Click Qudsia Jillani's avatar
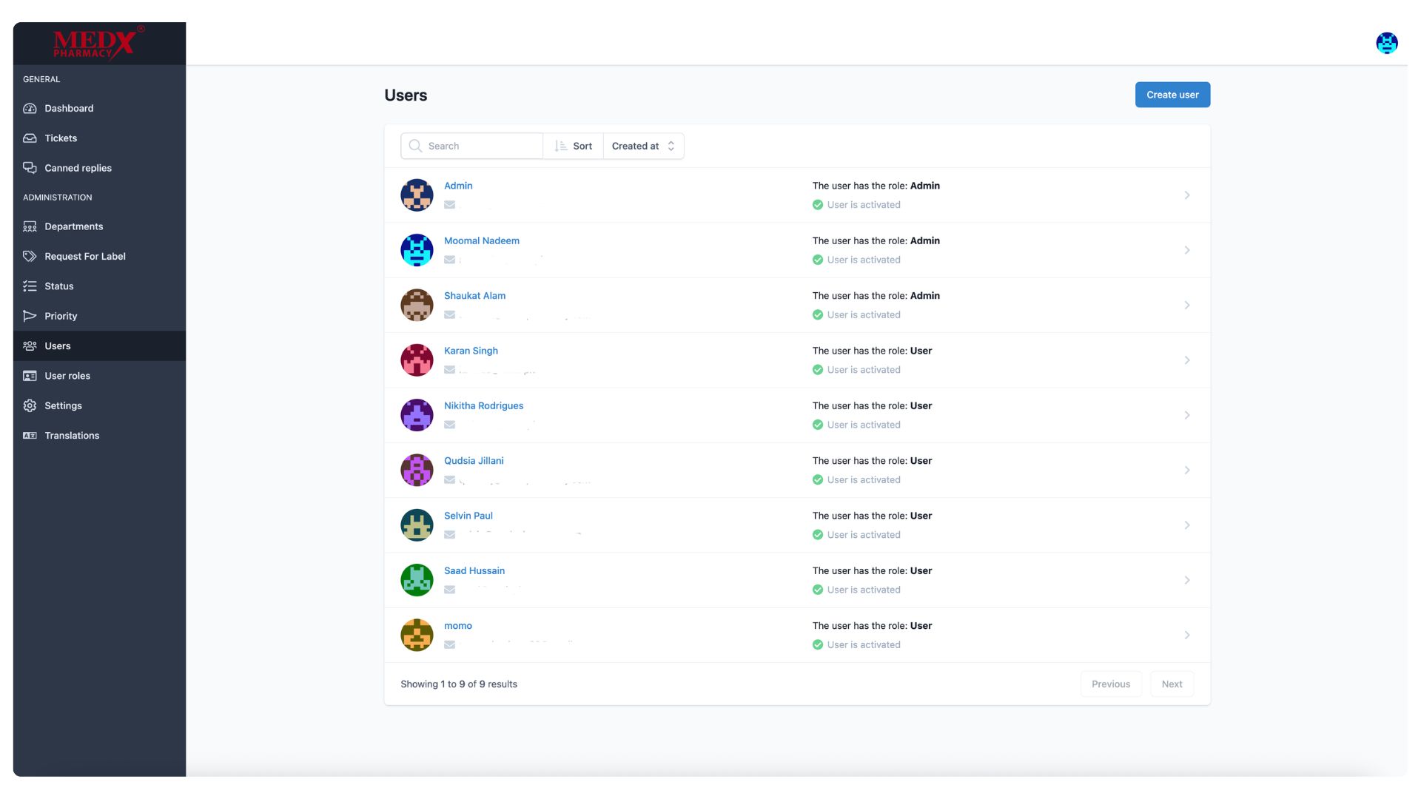 417,470
